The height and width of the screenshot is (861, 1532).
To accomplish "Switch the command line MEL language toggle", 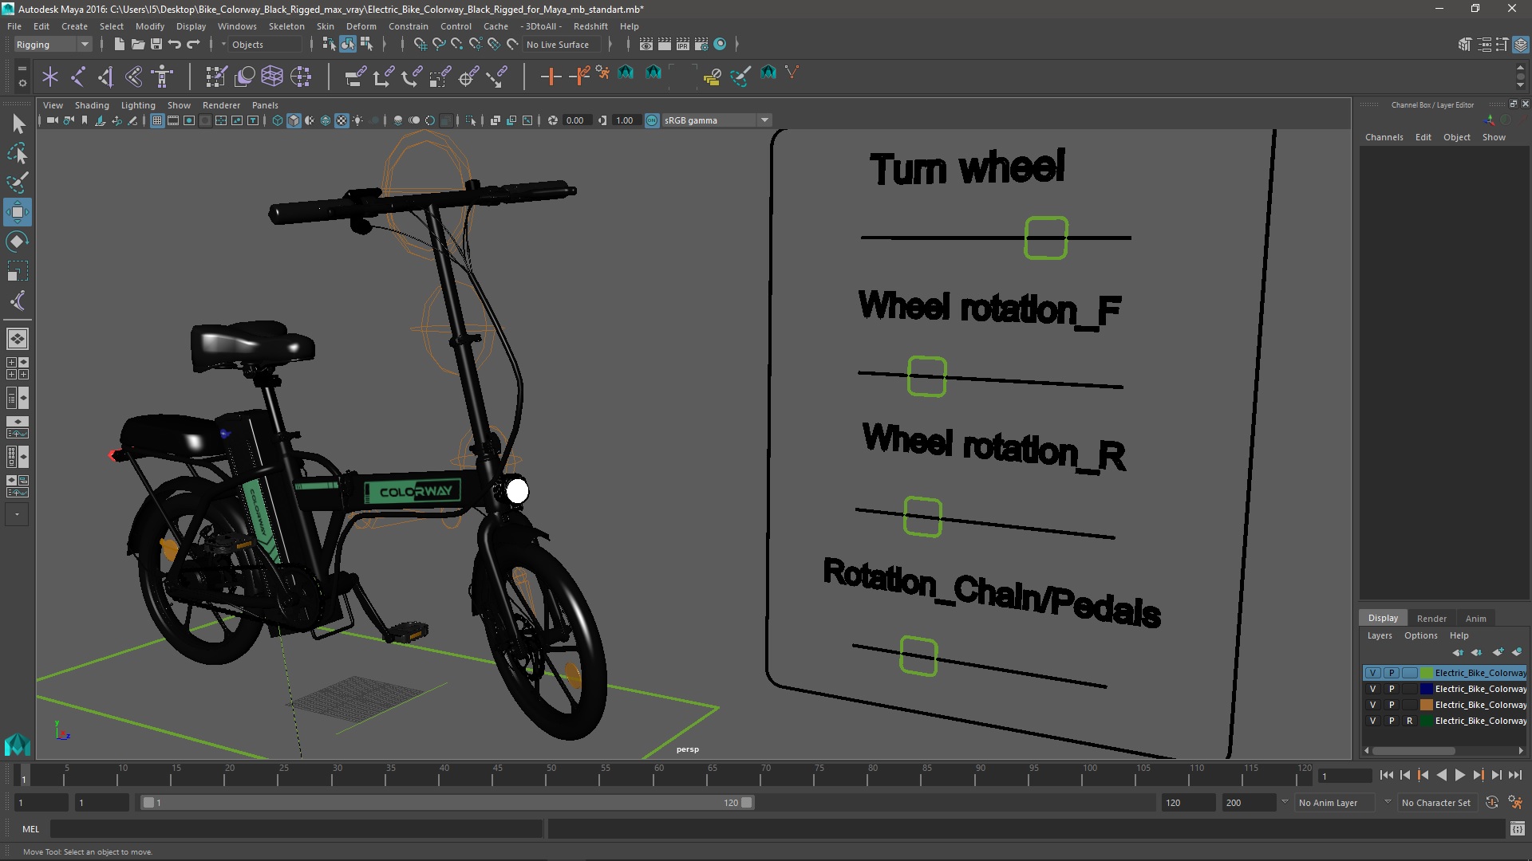I will coord(30,829).
